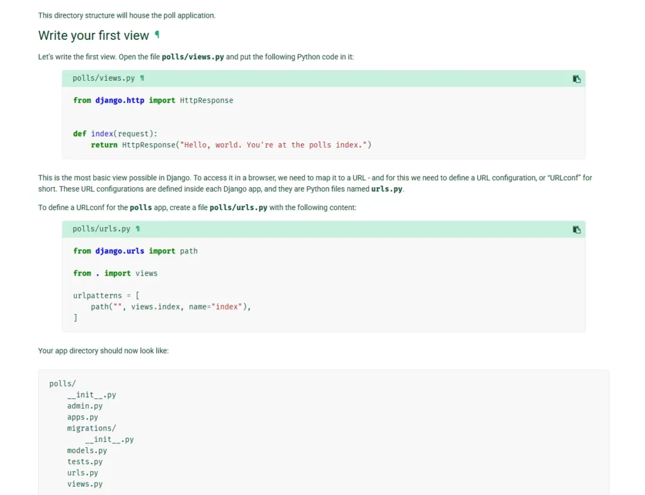
Task: Click bold 'polls/views.py' in the intro paragraph
Action: 193,57
